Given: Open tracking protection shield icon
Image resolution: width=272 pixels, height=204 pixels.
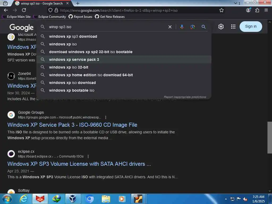Looking at the screenshot, I should [x=50, y=10].
